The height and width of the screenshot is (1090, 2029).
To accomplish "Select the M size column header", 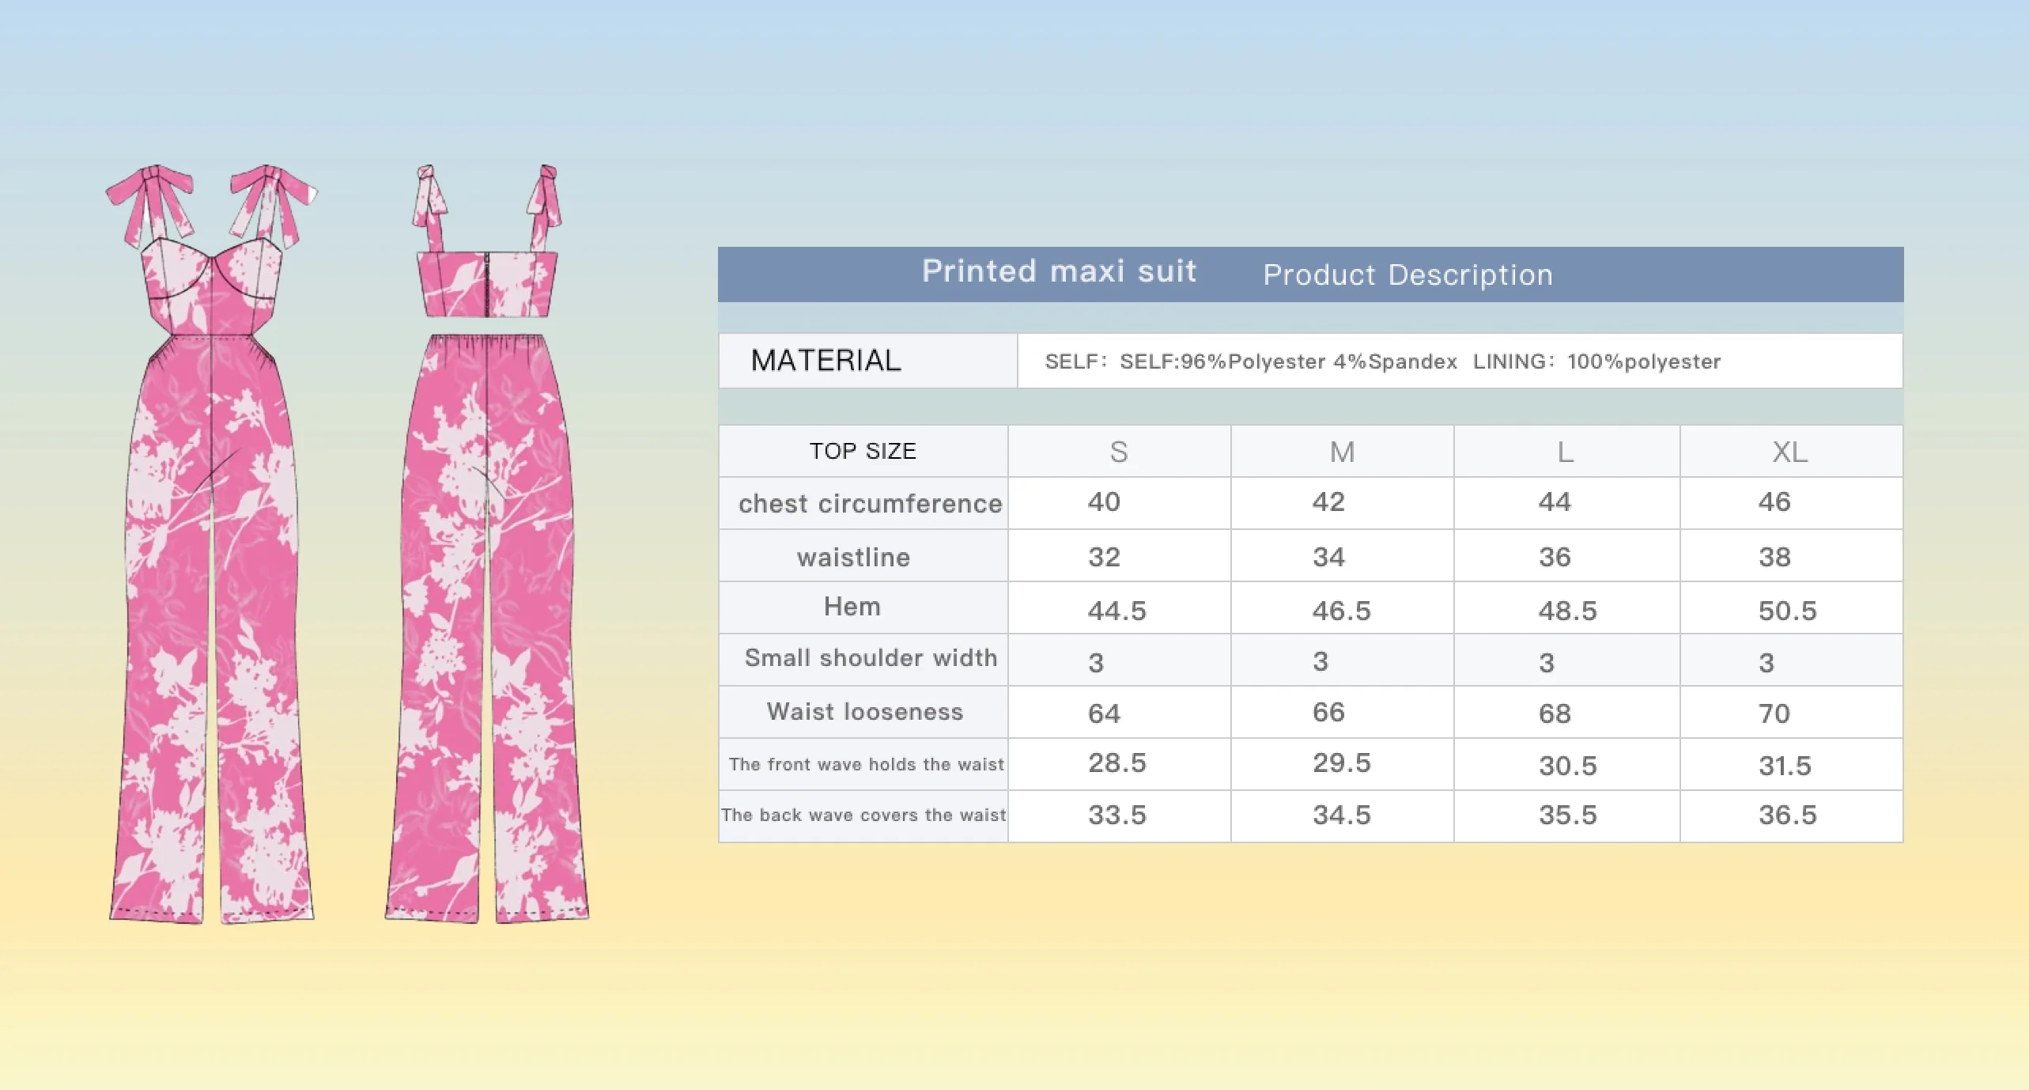I will (x=1342, y=452).
